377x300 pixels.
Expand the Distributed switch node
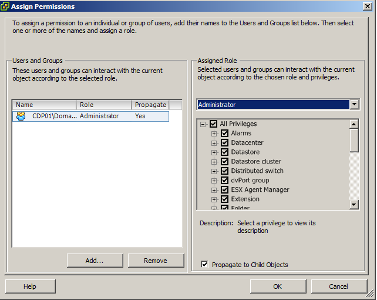(214, 171)
